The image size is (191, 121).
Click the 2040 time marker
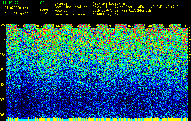(x=185, y=26)
